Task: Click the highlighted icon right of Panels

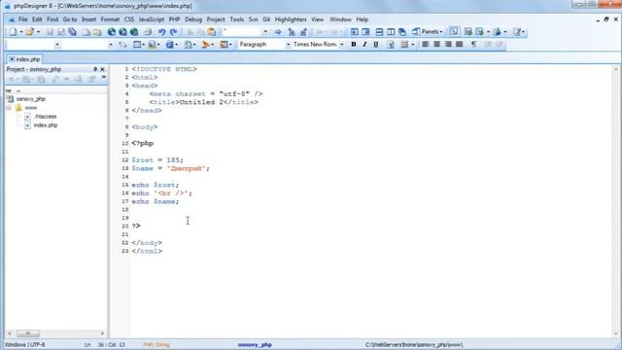Action: (x=454, y=31)
